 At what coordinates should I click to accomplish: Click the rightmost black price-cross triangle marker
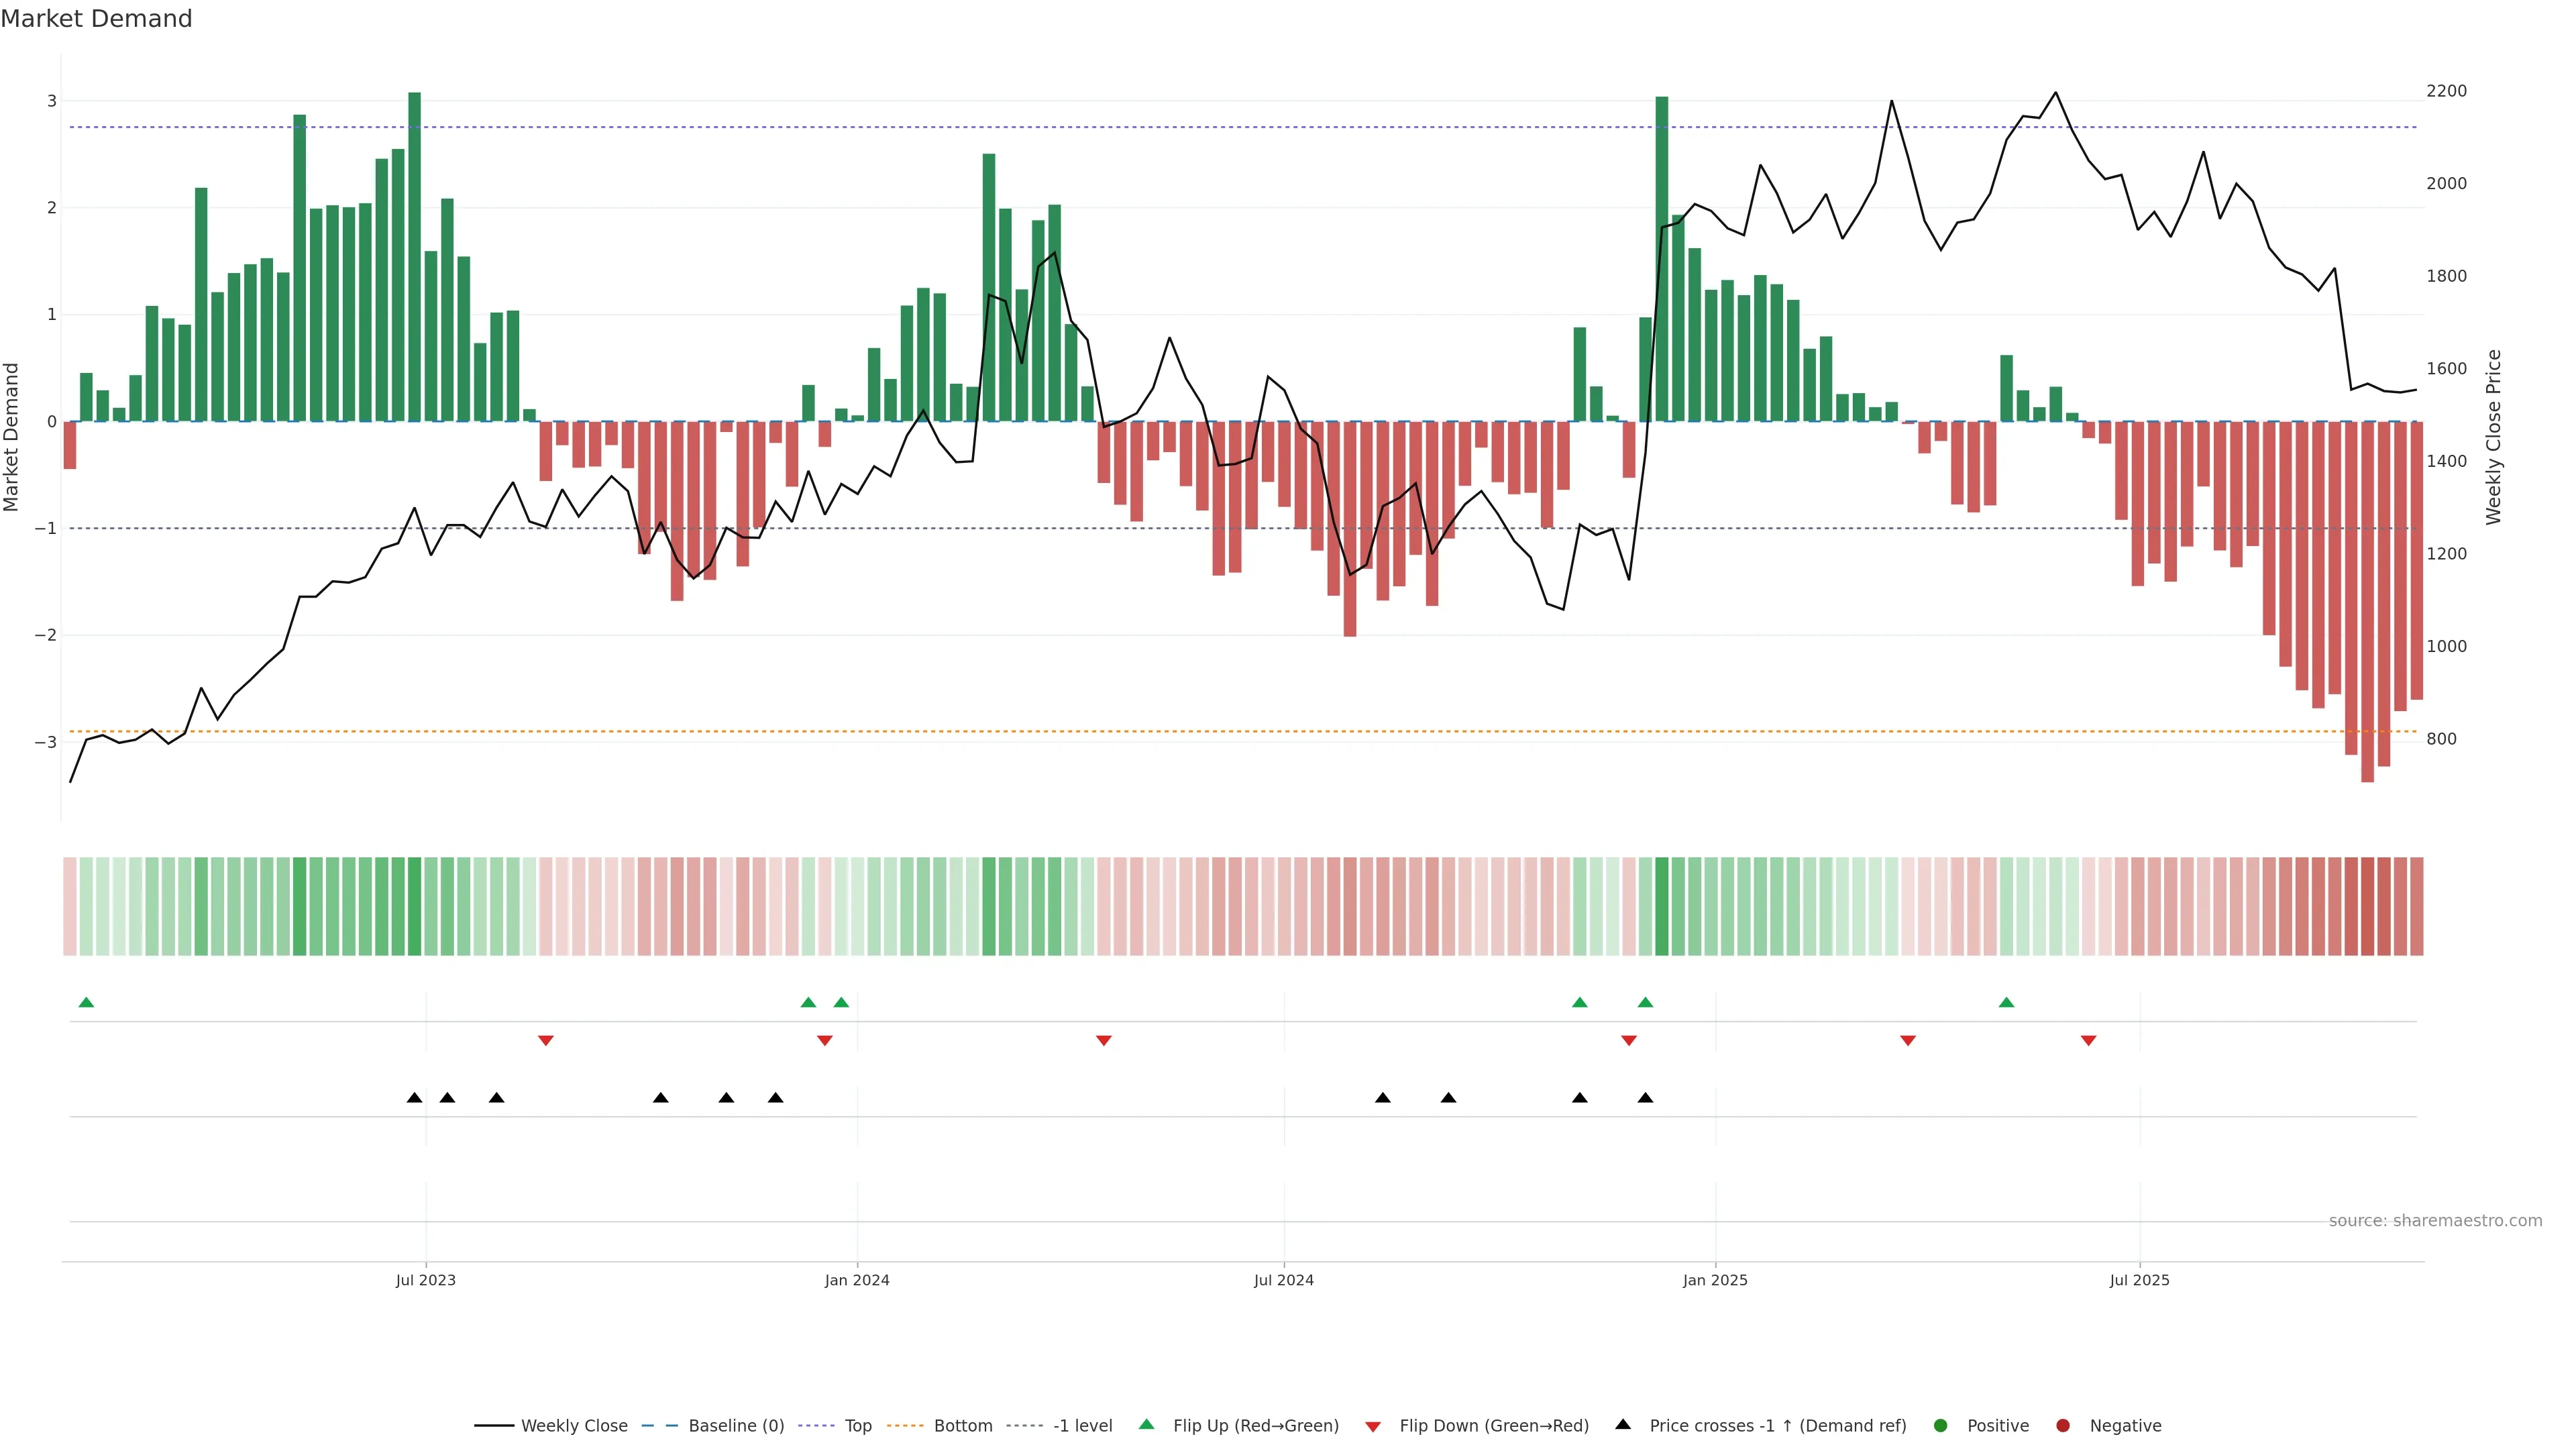pos(1645,1098)
